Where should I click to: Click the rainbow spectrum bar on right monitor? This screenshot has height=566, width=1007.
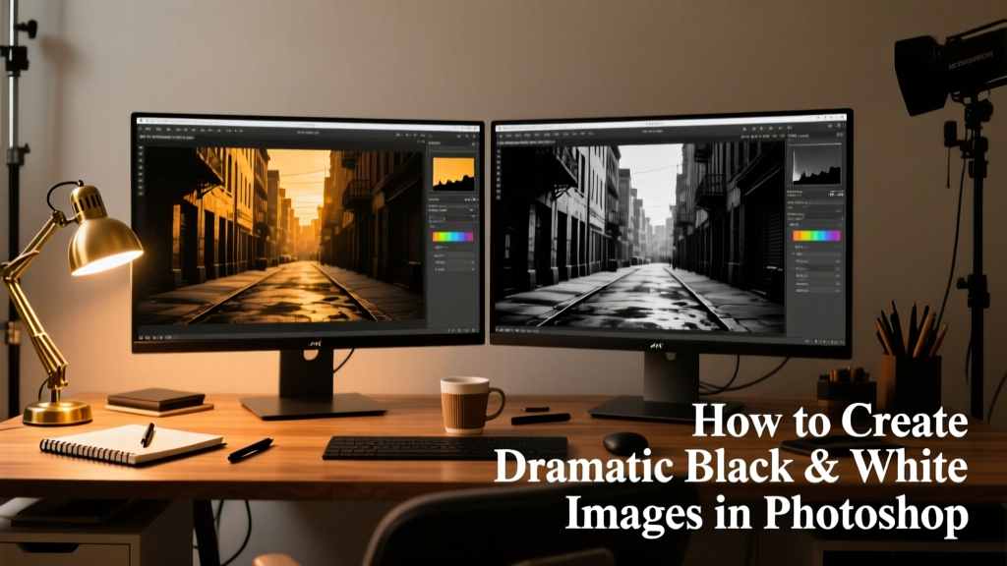point(815,236)
